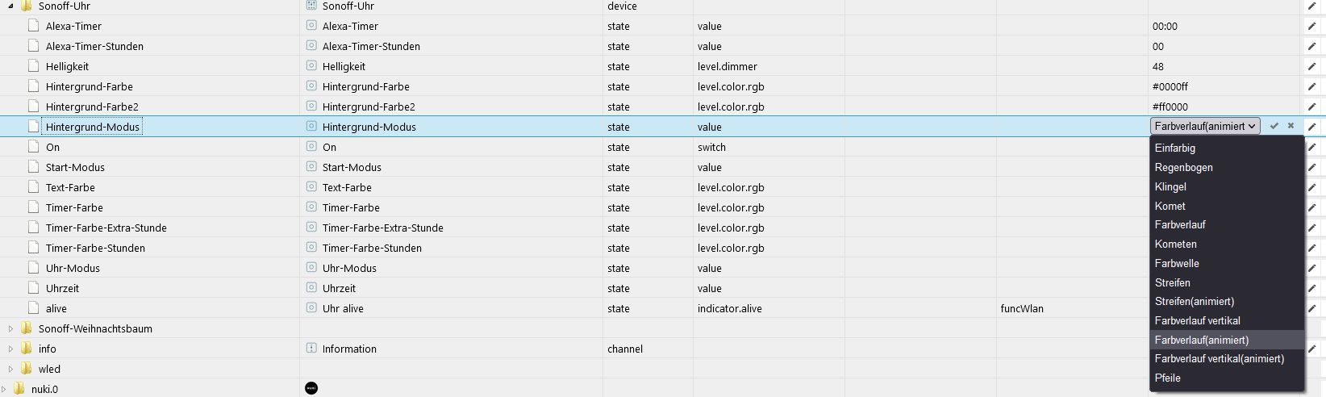
Task: Click the Information channel icon in the info row
Action: tap(311, 349)
